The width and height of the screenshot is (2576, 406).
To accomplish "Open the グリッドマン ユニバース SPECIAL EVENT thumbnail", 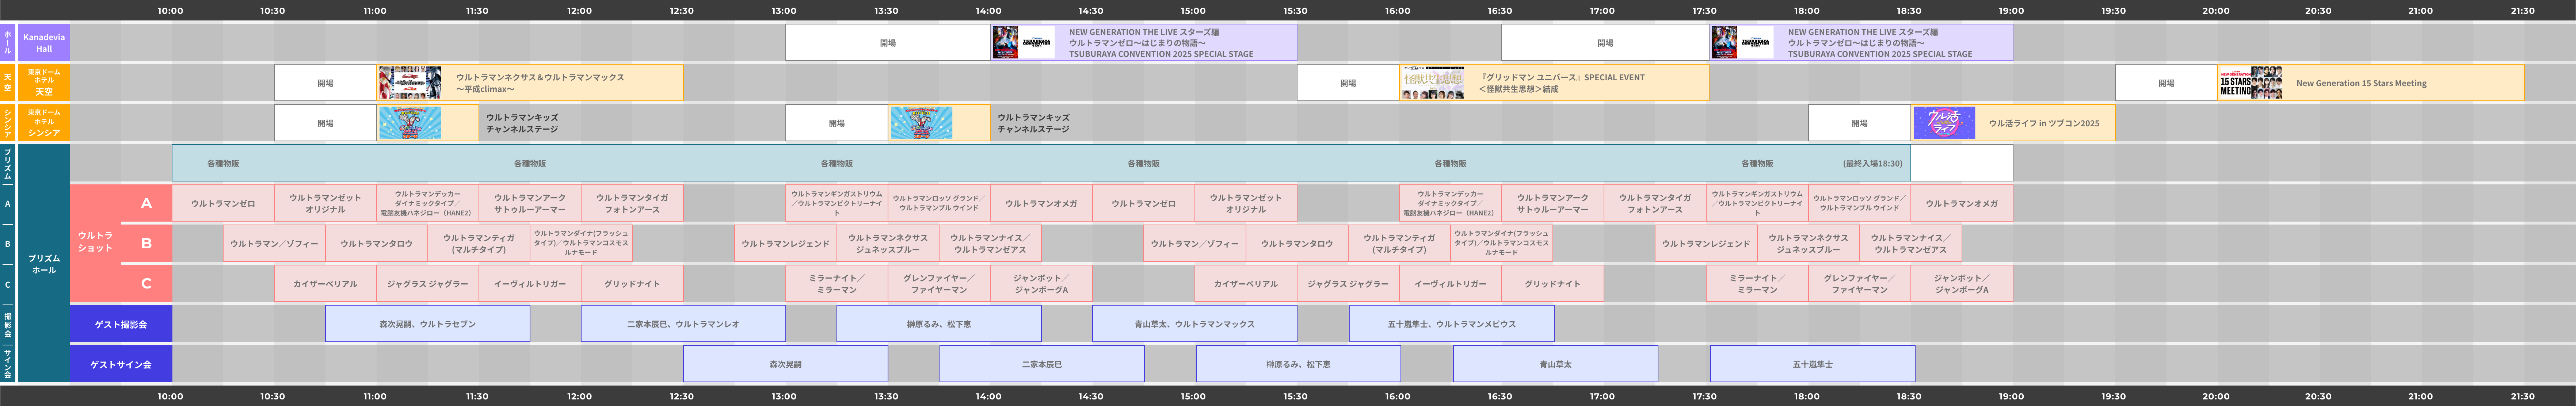I will click(x=1432, y=83).
